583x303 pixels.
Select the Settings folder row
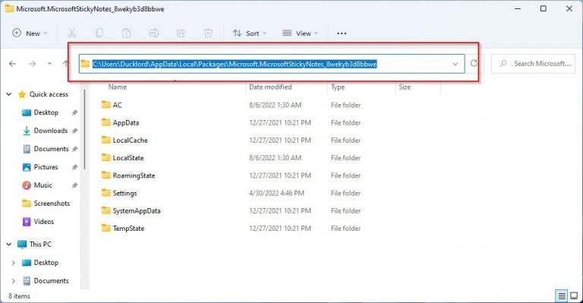click(x=231, y=193)
